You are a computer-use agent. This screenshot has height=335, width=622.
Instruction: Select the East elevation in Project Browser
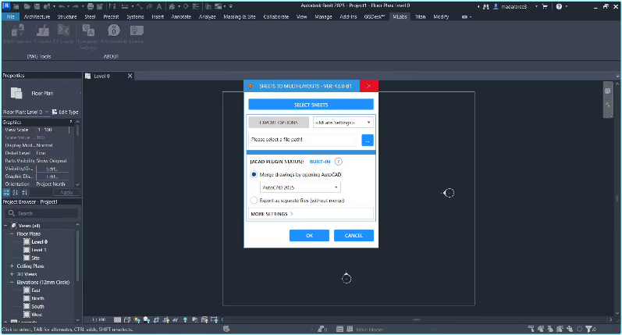pos(36,290)
